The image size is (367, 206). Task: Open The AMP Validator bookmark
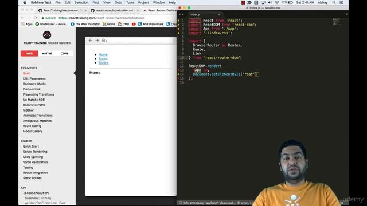[85, 24]
